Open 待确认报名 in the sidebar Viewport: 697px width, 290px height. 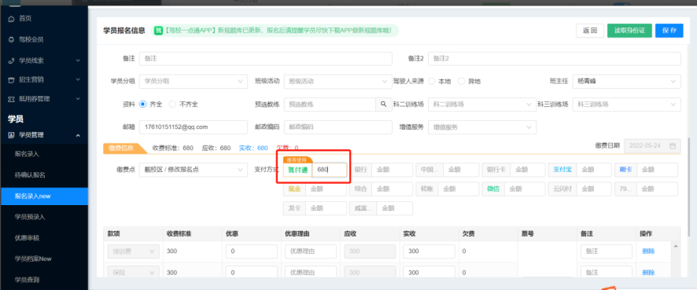[30, 175]
